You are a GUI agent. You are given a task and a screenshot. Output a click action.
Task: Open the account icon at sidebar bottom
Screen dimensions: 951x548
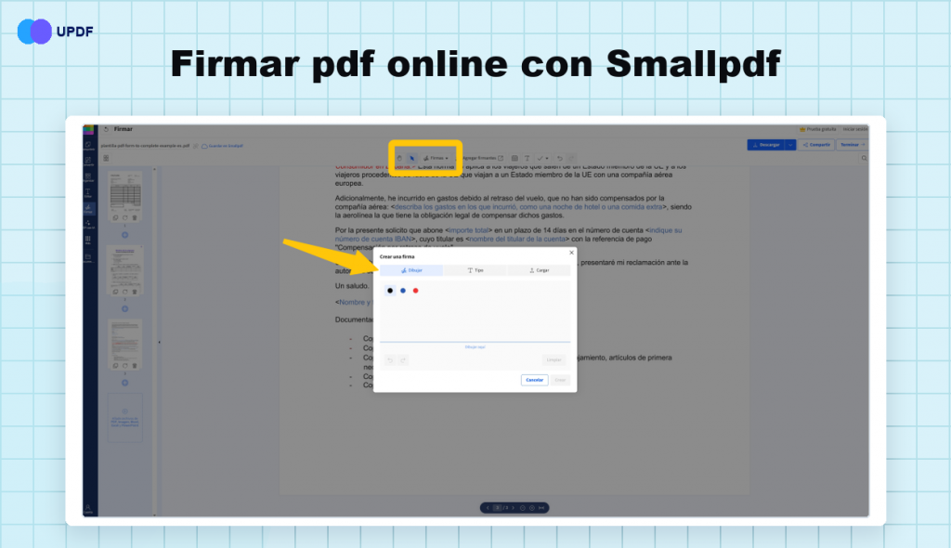coord(88,509)
